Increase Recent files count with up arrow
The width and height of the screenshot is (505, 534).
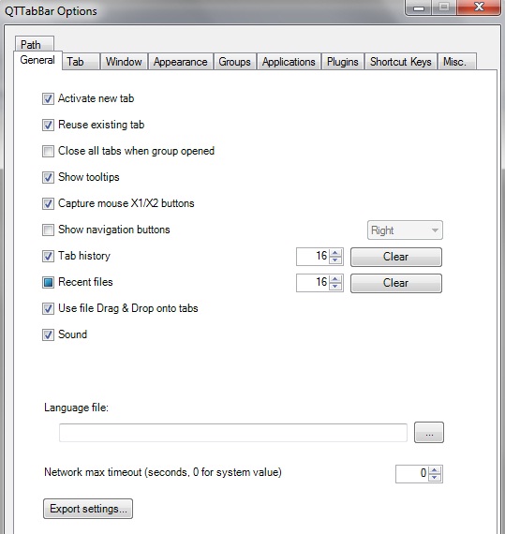[x=335, y=279]
